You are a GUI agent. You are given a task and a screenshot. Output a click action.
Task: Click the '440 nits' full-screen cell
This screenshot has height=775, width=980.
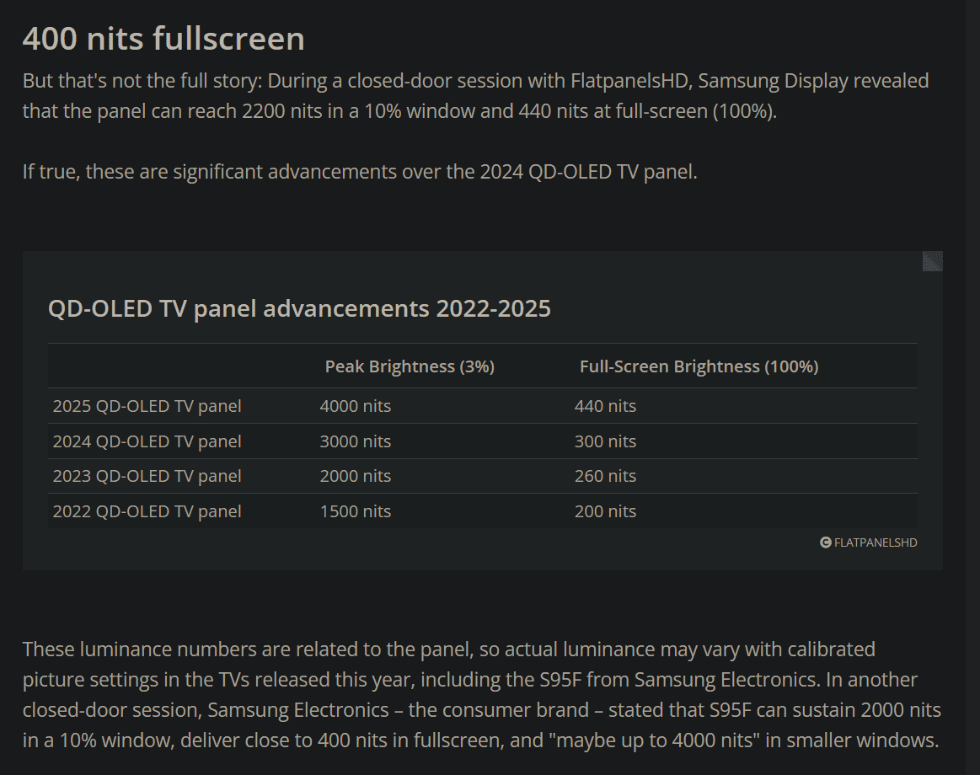(605, 406)
